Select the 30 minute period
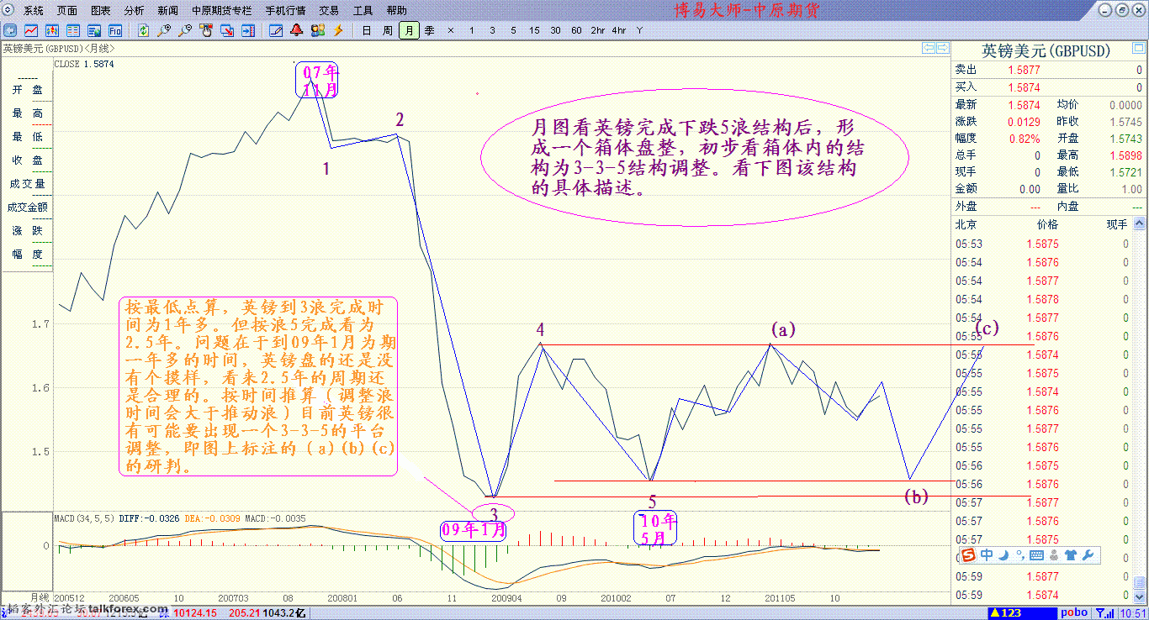The image size is (1149, 620). coord(555,30)
